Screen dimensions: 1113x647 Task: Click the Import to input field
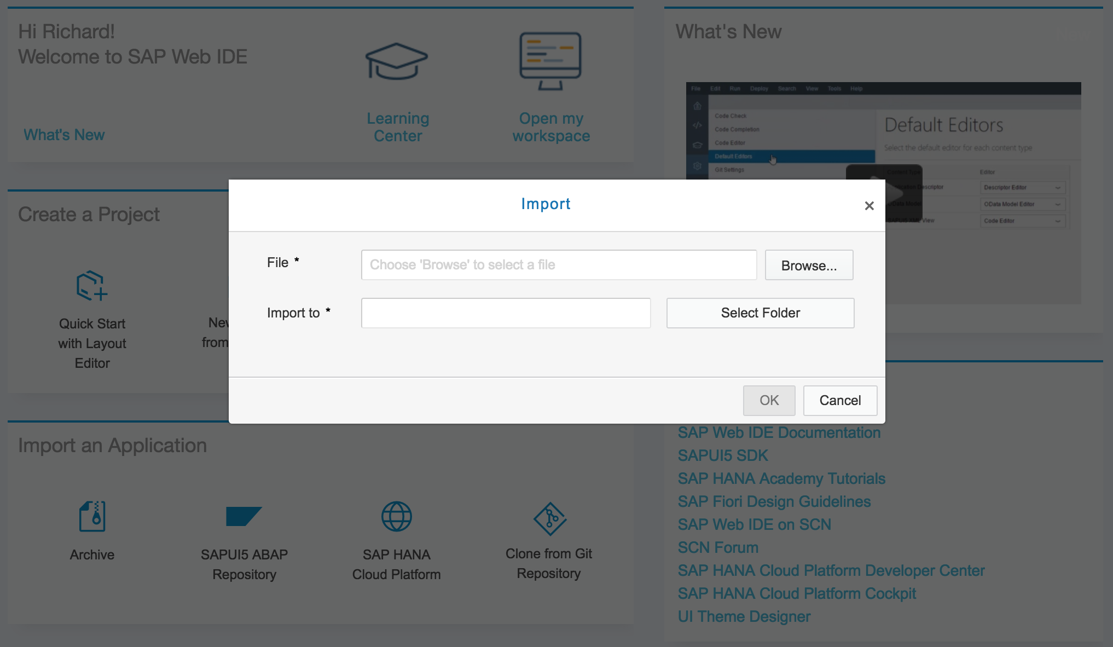click(506, 313)
